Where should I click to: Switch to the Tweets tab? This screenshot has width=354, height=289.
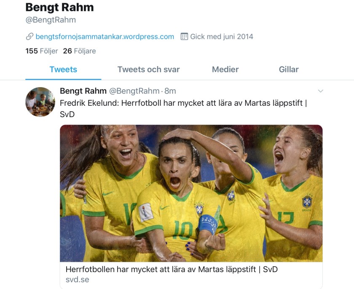pos(63,70)
